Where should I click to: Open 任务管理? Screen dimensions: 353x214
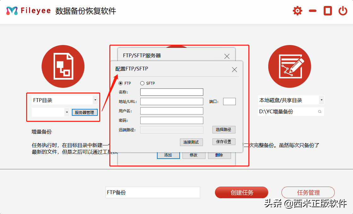pos(308,192)
